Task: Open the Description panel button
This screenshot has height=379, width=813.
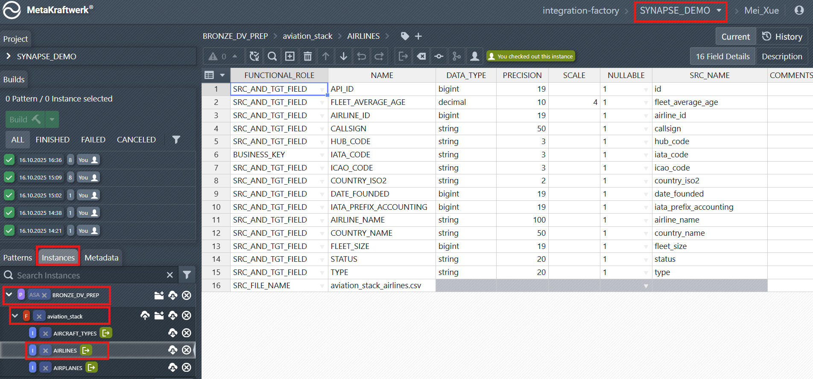Action: (x=782, y=56)
